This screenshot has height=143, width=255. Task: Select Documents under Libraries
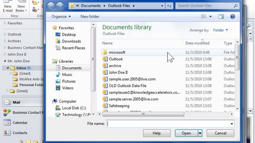69,68
